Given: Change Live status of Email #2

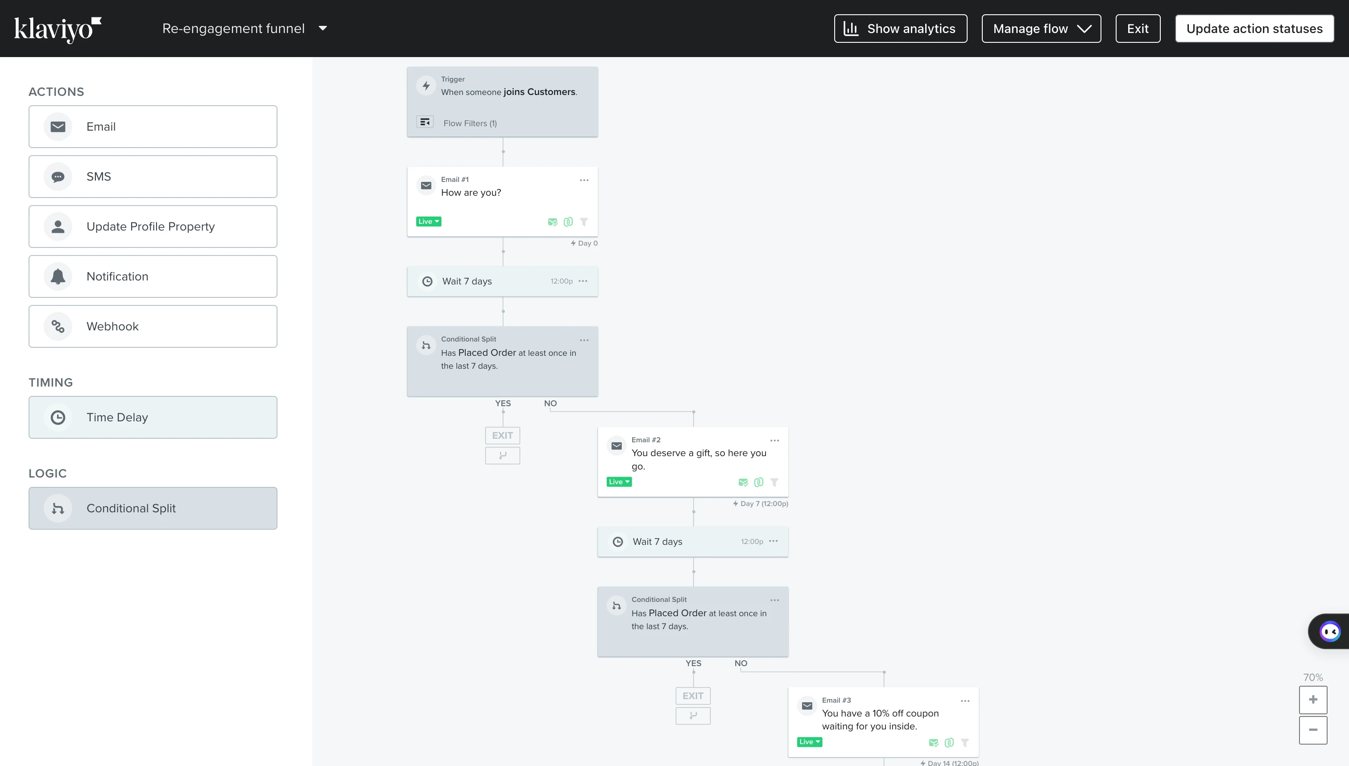Looking at the screenshot, I should click(x=620, y=482).
